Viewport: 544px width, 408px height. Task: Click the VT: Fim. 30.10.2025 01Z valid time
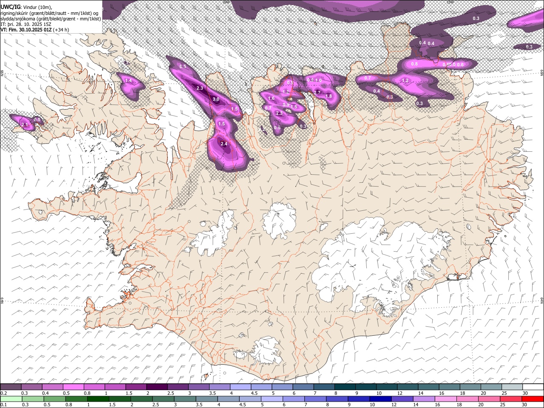pos(26,30)
